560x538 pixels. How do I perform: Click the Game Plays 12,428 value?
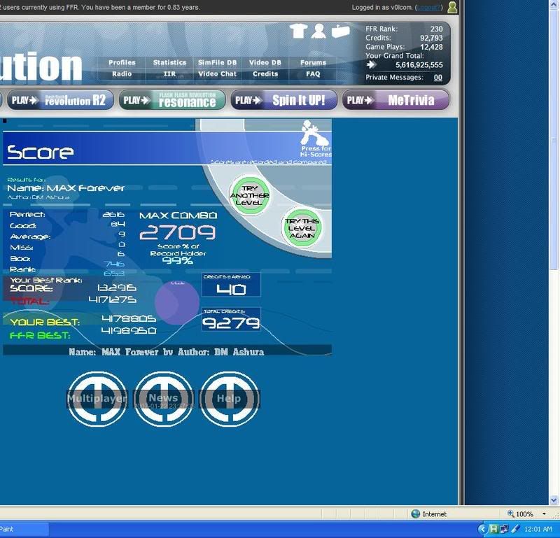431,47
